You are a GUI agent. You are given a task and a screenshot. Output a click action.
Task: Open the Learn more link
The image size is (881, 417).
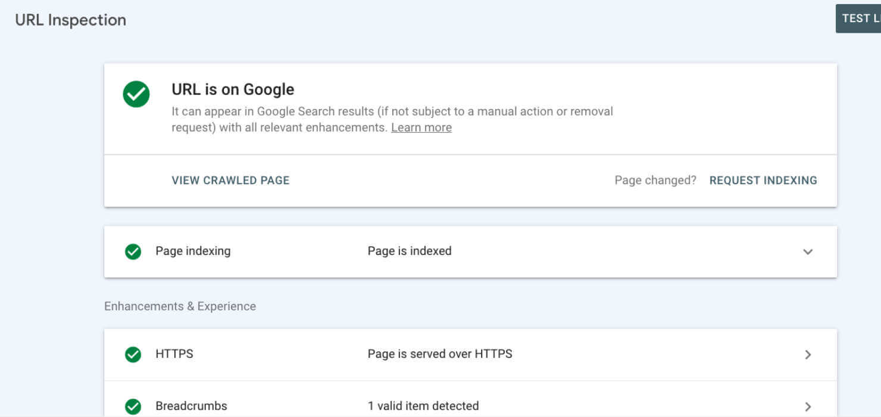tap(421, 127)
